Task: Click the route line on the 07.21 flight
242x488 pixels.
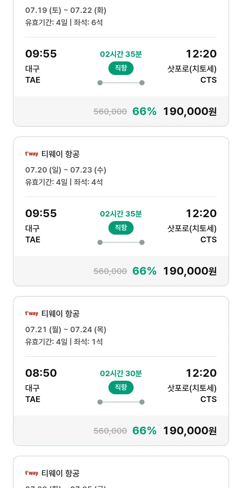Action: 121,402
